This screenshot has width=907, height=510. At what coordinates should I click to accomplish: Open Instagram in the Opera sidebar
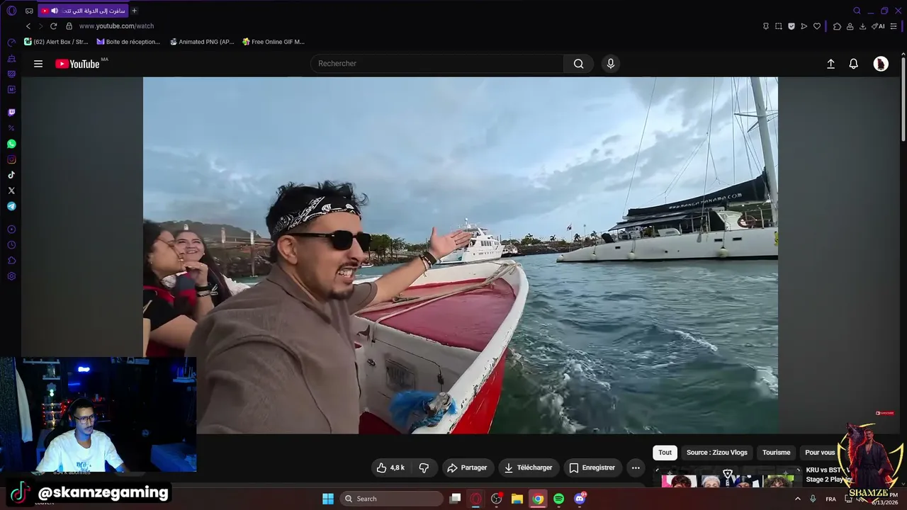11,159
